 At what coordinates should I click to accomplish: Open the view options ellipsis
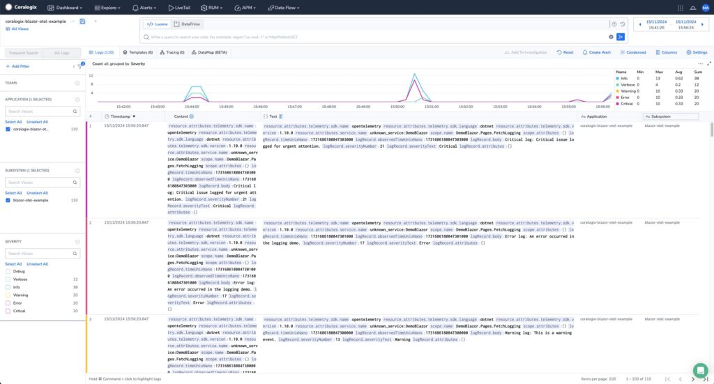click(73, 22)
